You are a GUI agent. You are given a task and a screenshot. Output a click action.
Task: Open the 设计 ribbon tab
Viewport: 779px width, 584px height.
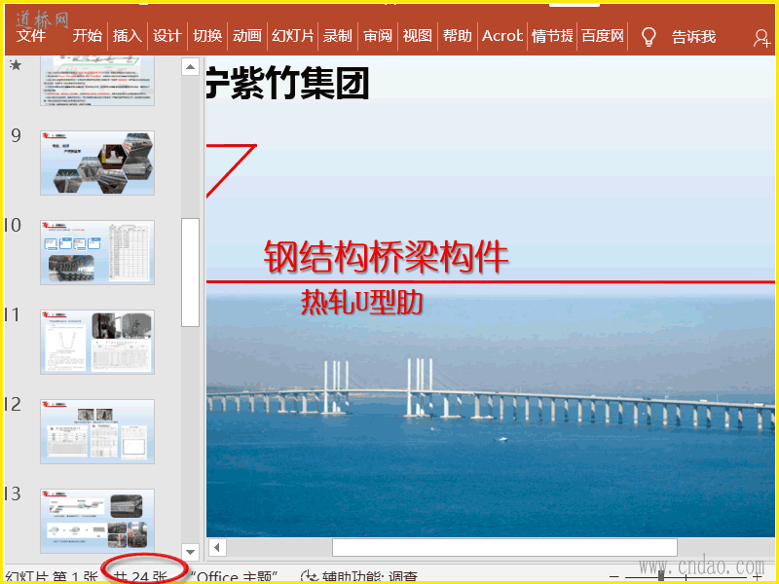(x=167, y=36)
